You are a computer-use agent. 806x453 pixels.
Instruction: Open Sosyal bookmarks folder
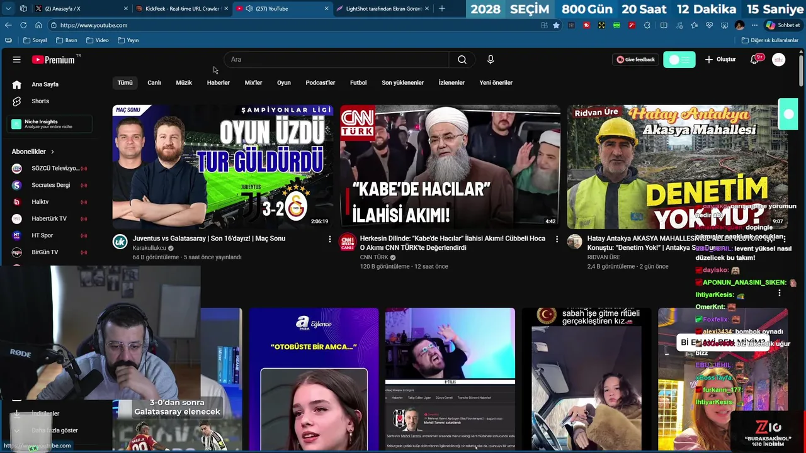(x=35, y=40)
